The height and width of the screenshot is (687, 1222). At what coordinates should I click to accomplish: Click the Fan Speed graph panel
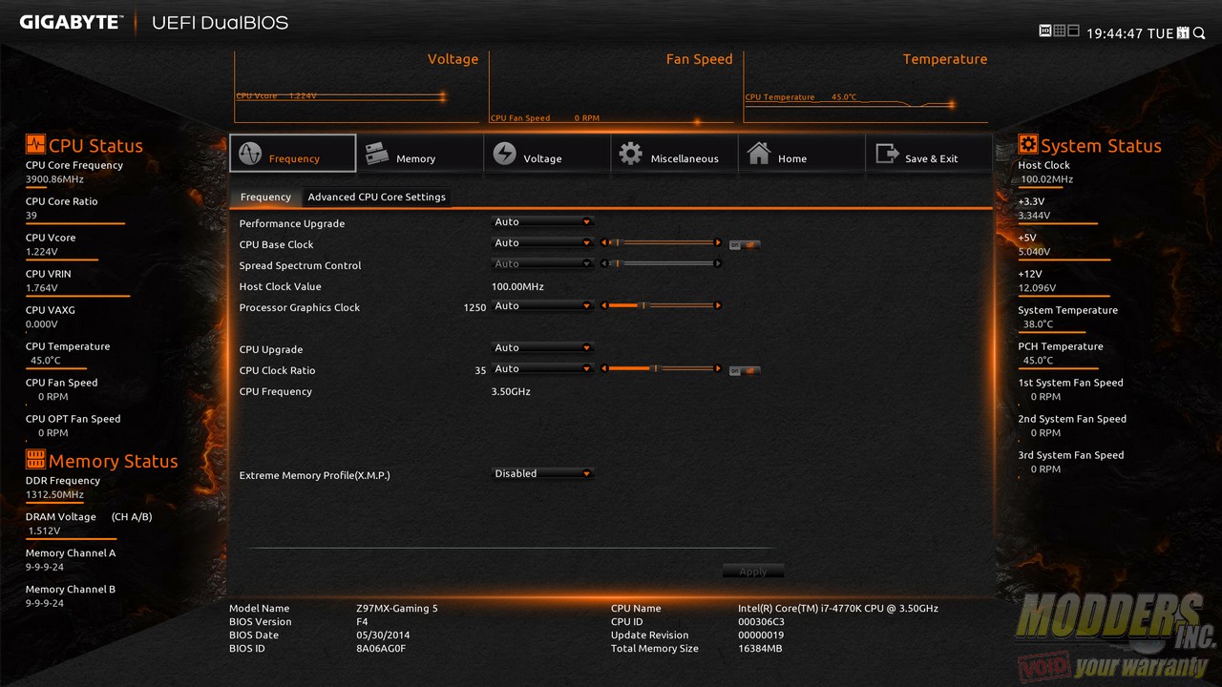point(612,87)
